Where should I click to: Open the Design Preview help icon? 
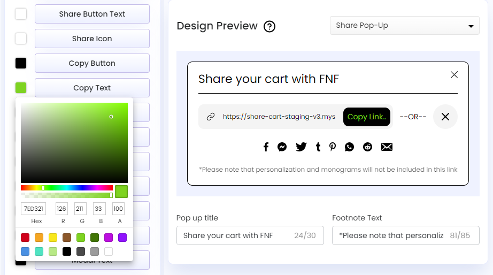point(270,26)
